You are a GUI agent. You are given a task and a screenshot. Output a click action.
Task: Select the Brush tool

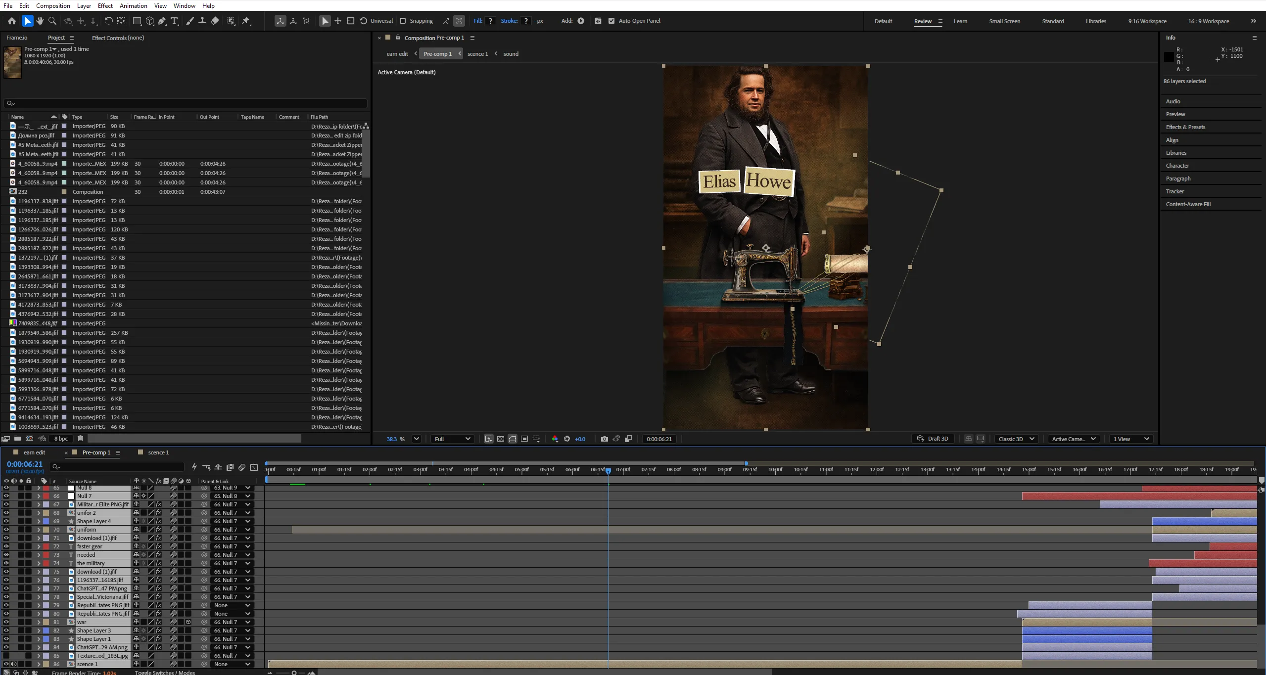(x=189, y=21)
